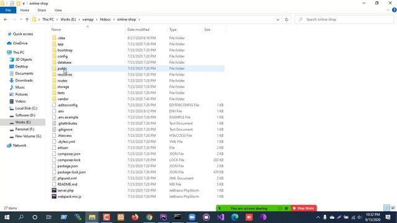Viewport: 397px width, 223px height.
Task: Open the system tray volume icon
Action: [360, 217]
